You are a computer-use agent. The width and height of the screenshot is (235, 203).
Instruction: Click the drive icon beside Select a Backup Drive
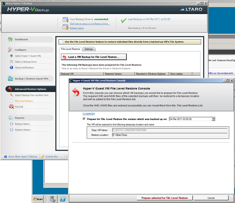point(11,62)
